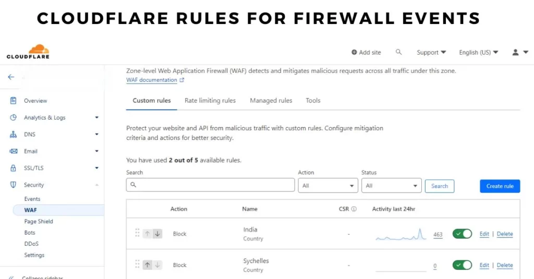The width and height of the screenshot is (534, 279).
Task: Delete the India rule
Action: pos(505,234)
